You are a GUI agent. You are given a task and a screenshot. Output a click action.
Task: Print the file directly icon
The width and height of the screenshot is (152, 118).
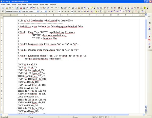point(24,8)
